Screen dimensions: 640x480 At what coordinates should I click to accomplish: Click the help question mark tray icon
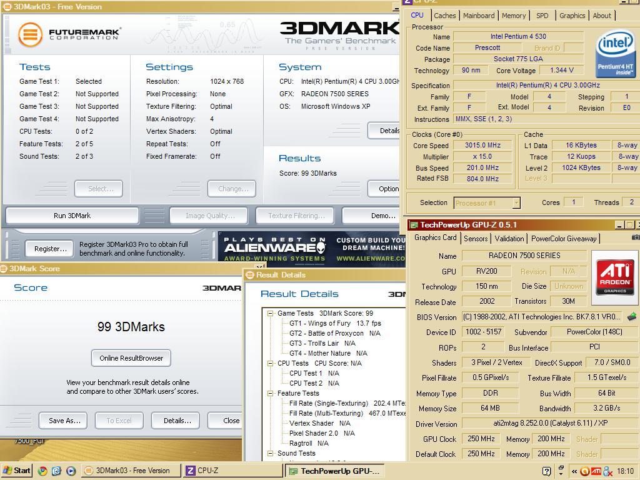(x=547, y=471)
